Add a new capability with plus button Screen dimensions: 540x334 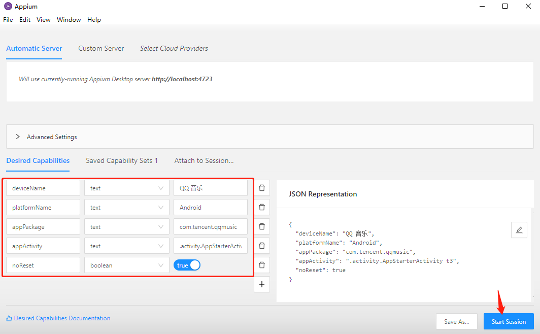pos(262,284)
